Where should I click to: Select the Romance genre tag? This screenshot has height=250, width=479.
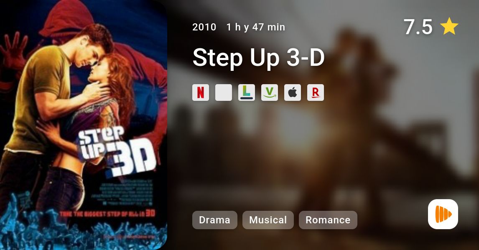328,220
